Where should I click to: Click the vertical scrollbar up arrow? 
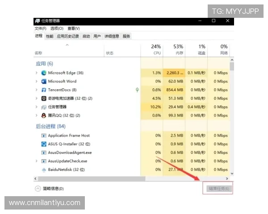[232, 60]
